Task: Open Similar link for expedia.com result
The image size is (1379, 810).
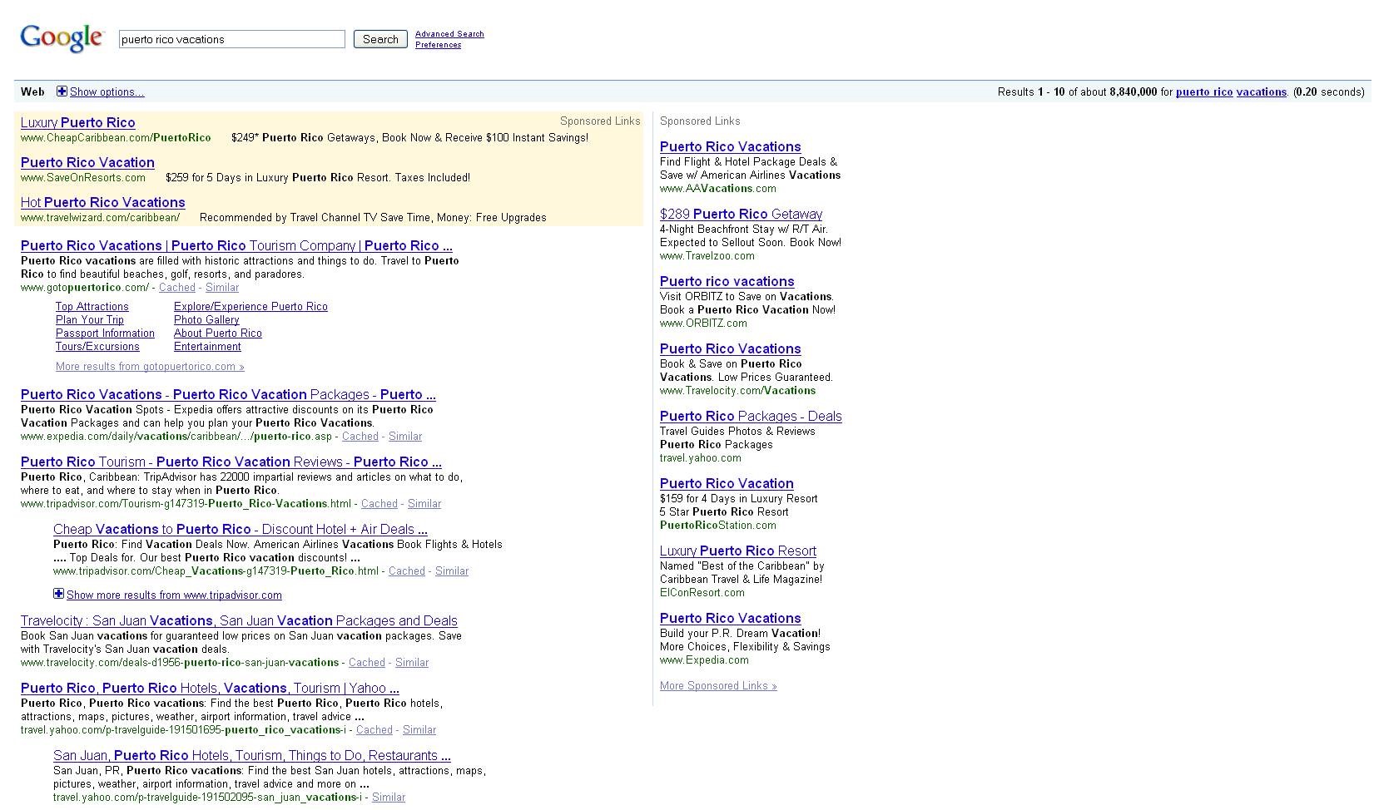Action: pos(405,437)
